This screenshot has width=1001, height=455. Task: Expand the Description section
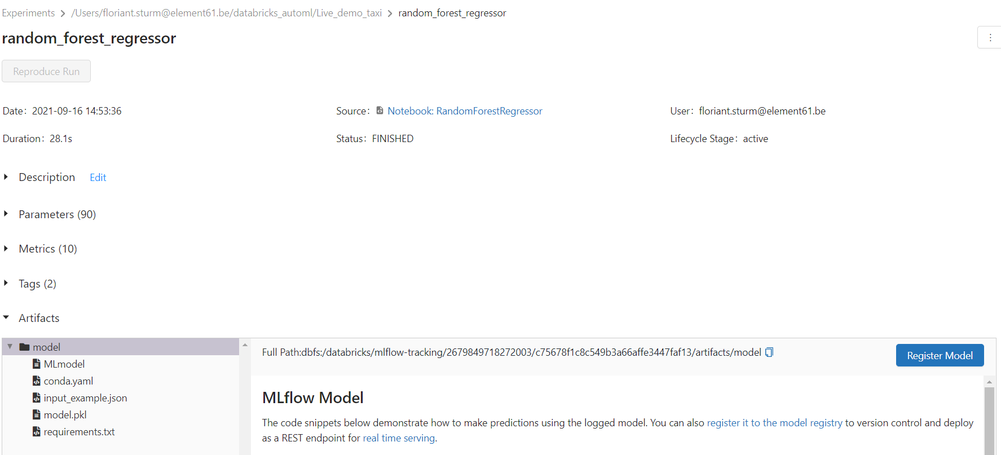coord(6,177)
